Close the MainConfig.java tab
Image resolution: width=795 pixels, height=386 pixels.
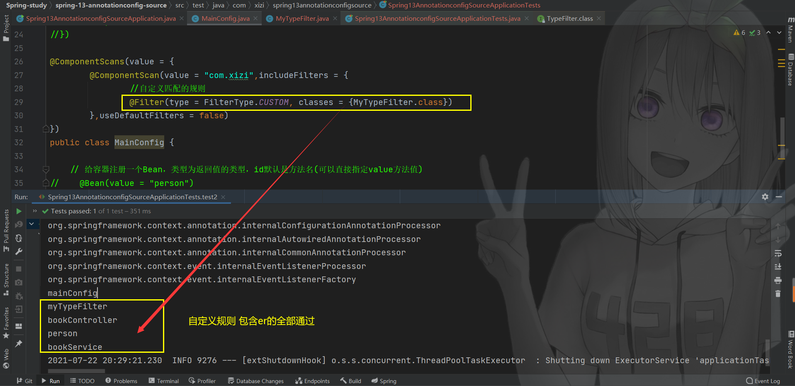[255, 18]
